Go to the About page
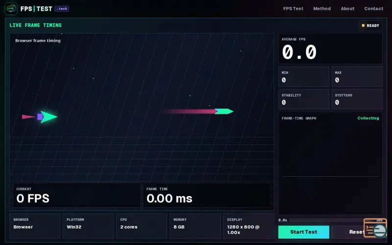 tap(347, 8)
